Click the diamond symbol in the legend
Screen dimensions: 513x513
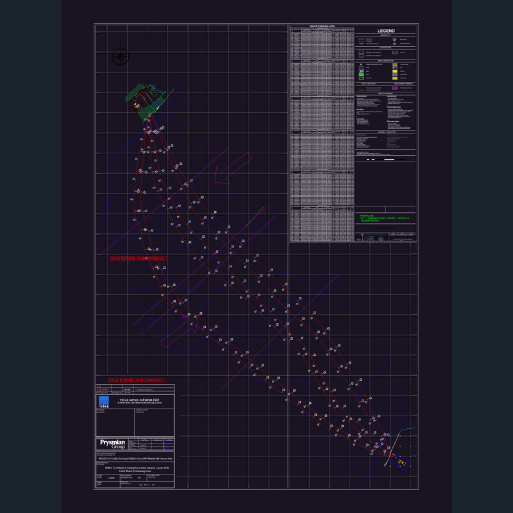[x=394, y=40]
